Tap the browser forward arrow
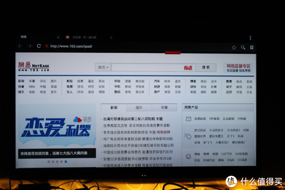This screenshot has height=190, width=285. [x=29, y=46]
